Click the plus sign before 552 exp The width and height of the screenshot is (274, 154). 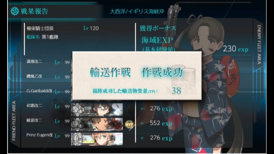(x=142, y=123)
